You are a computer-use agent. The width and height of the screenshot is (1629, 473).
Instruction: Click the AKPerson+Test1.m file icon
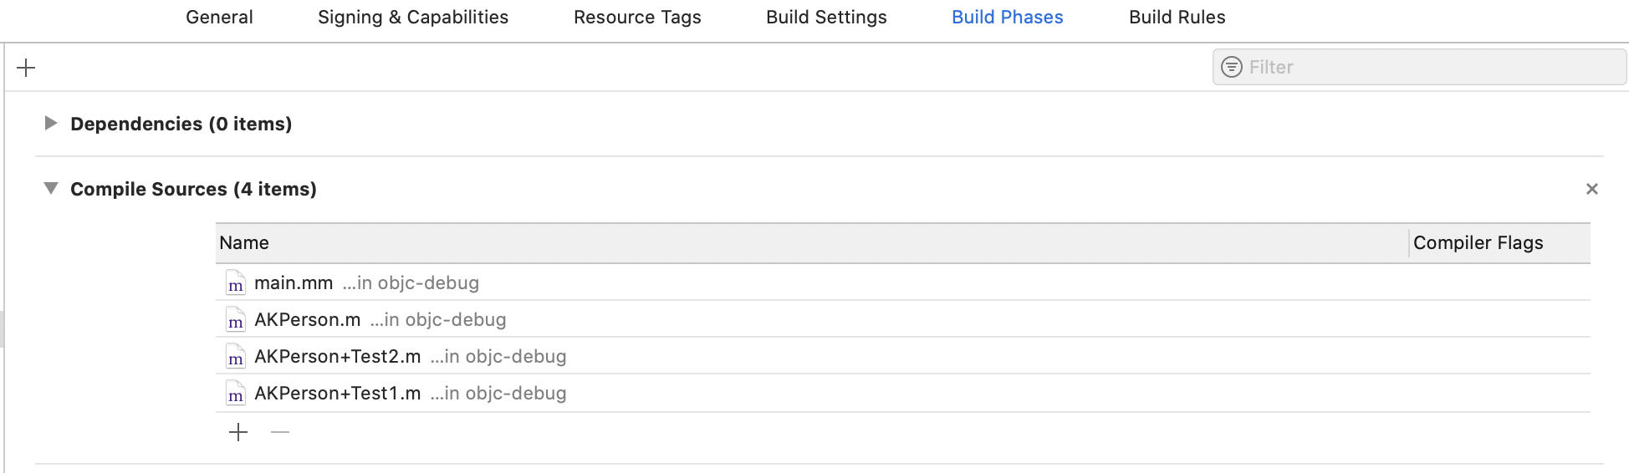[236, 394]
